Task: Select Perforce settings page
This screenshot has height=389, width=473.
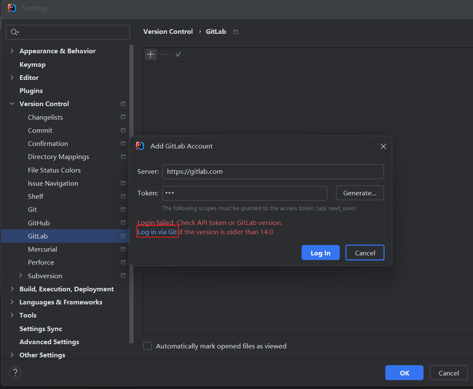Action: [41, 263]
